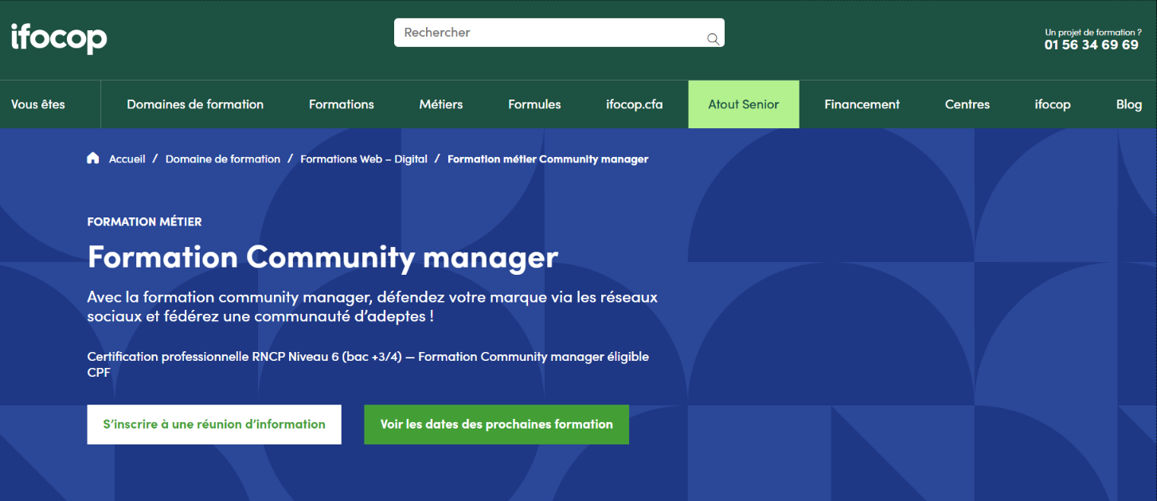Open the Formules menu
The width and height of the screenshot is (1157, 501).
point(534,104)
